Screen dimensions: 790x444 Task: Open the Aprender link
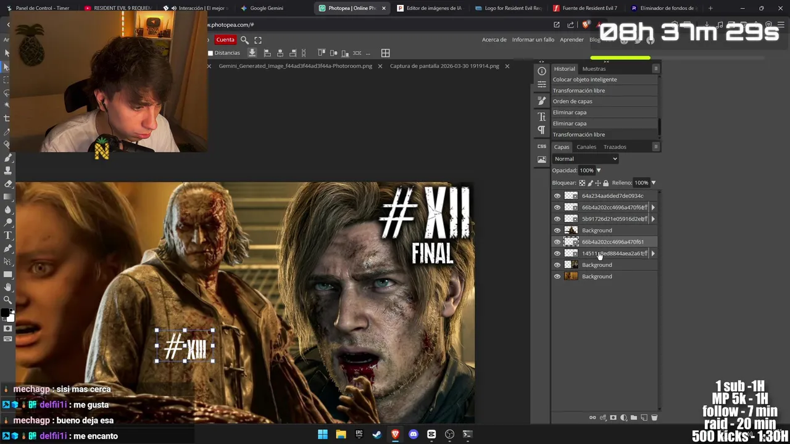572,39
